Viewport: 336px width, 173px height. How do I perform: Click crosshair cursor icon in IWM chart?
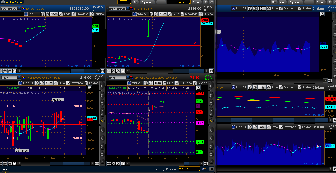(109, 163)
